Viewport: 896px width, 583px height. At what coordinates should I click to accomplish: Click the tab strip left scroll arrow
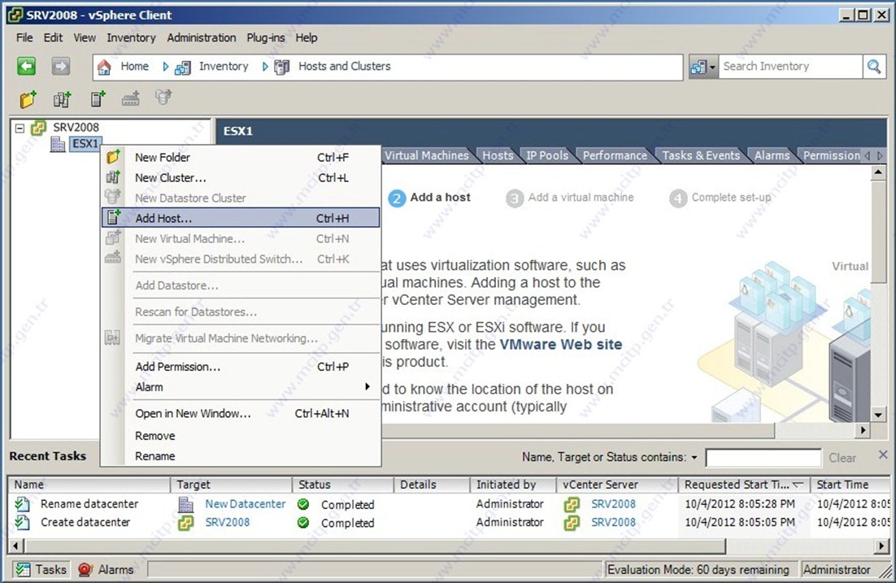pyautogui.click(x=868, y=155)
